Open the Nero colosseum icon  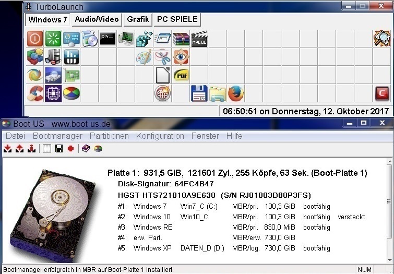[x=163, y=93]
